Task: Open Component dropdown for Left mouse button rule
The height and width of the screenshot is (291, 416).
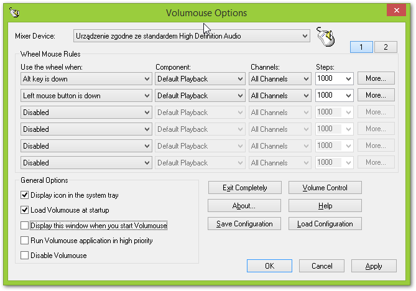Action: 200,96
